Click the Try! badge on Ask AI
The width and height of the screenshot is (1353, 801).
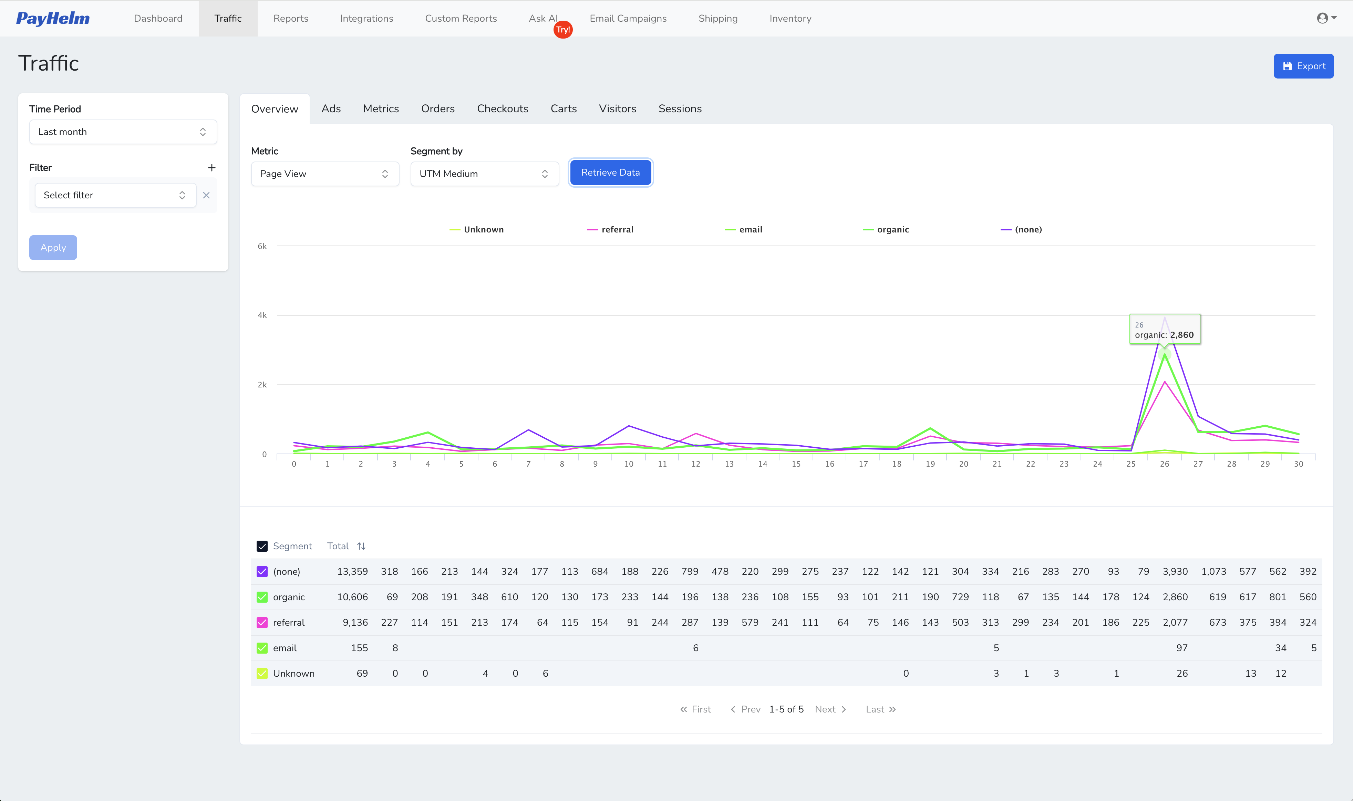tap(563, 30)
